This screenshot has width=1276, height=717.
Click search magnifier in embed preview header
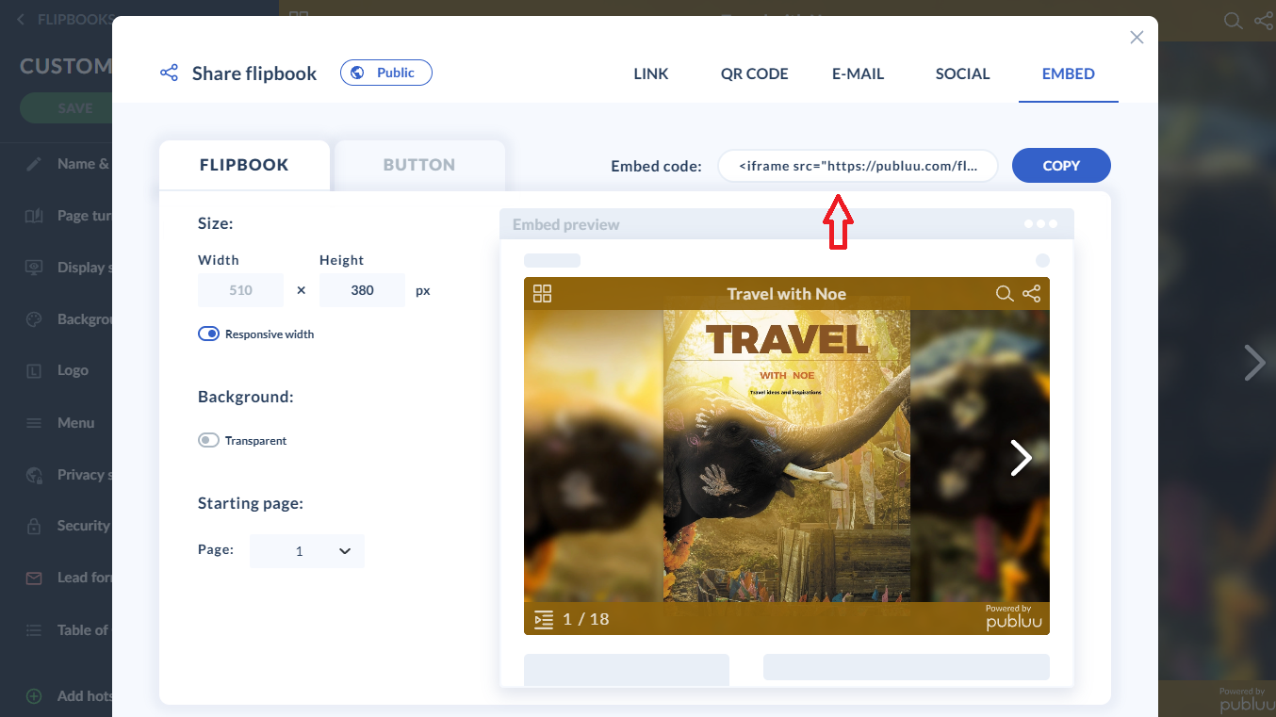(1005, 294)
